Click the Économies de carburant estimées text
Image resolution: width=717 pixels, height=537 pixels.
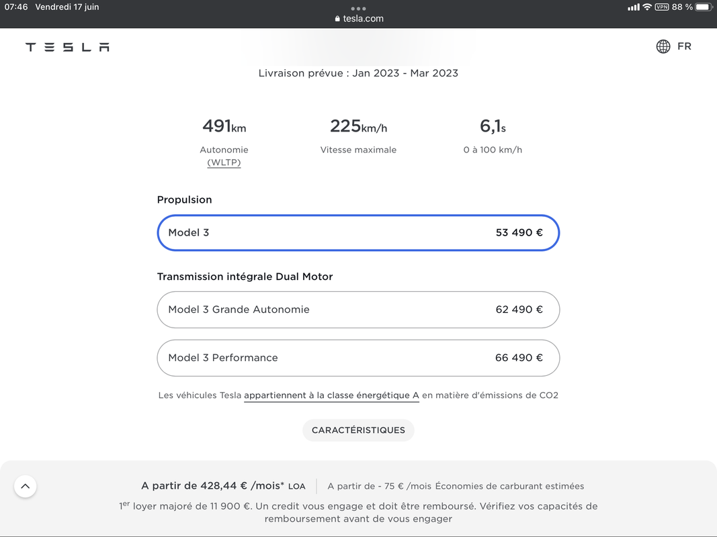pos(509,486)
